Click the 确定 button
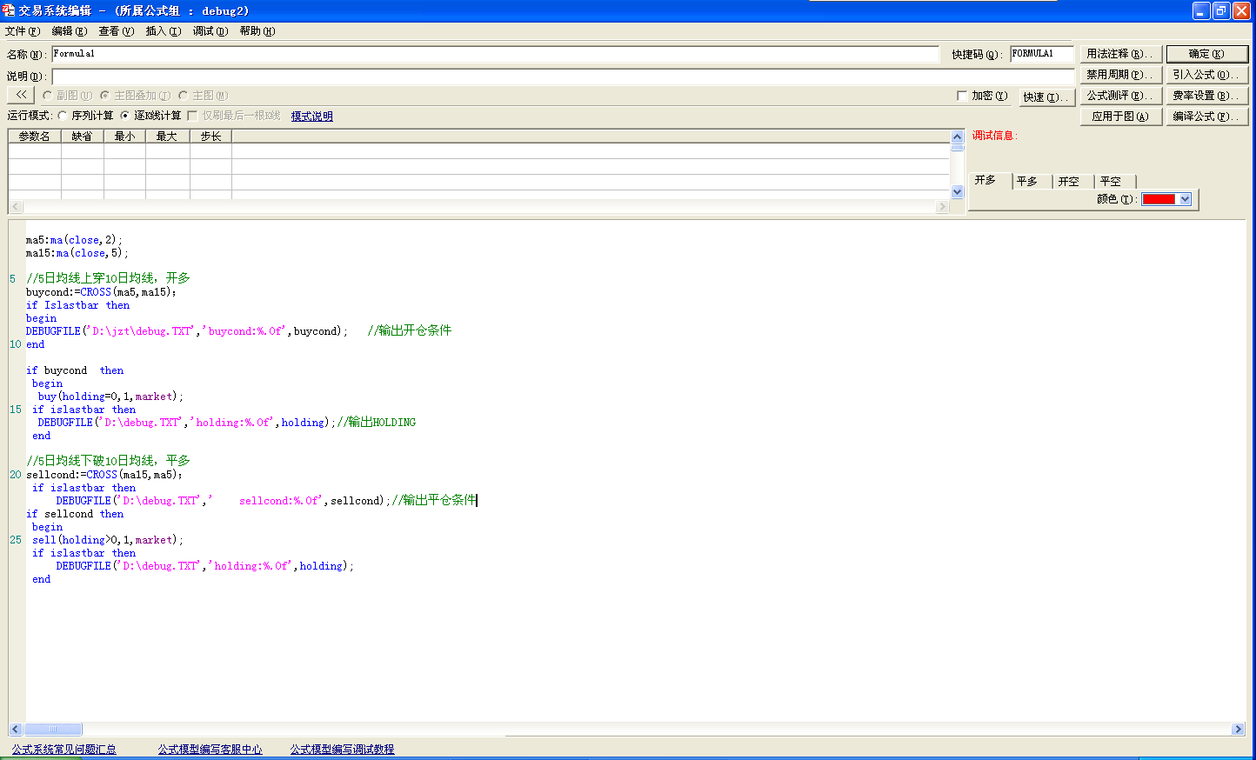The image size is (1256, 760). click(1207, 54)
